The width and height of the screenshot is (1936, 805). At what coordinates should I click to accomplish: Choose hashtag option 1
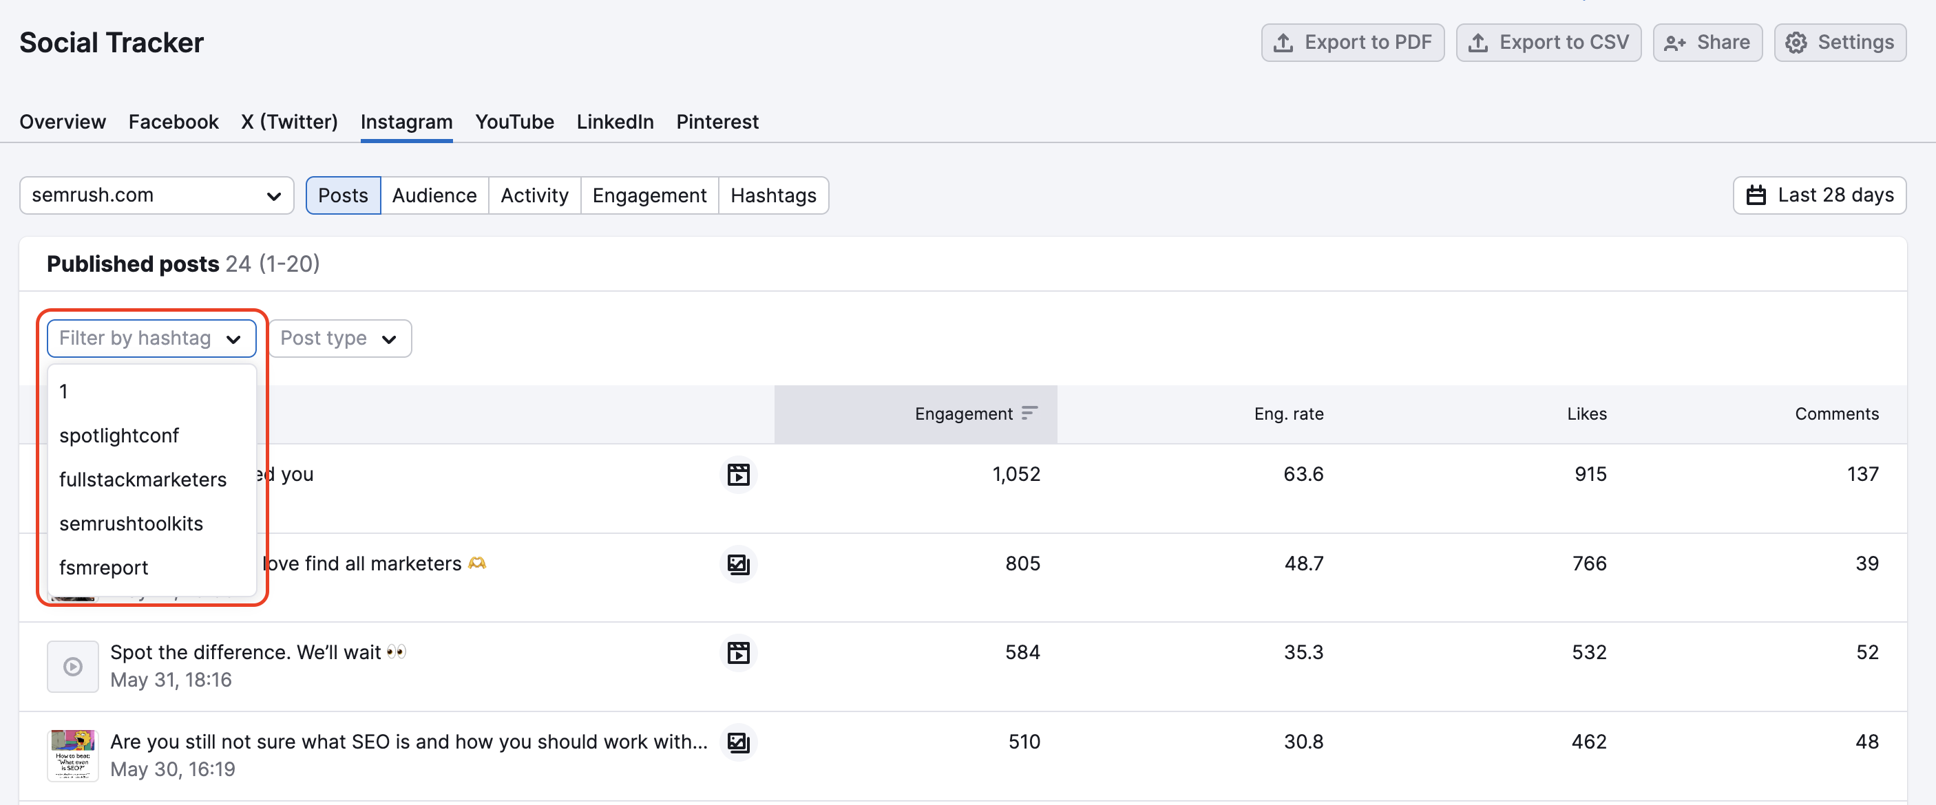pyautogui.click(x=152, y=391)
